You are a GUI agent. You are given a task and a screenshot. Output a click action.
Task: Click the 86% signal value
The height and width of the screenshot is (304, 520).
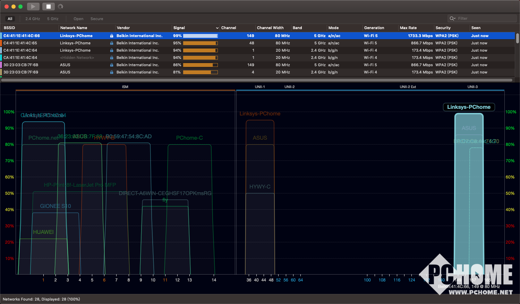177,65
